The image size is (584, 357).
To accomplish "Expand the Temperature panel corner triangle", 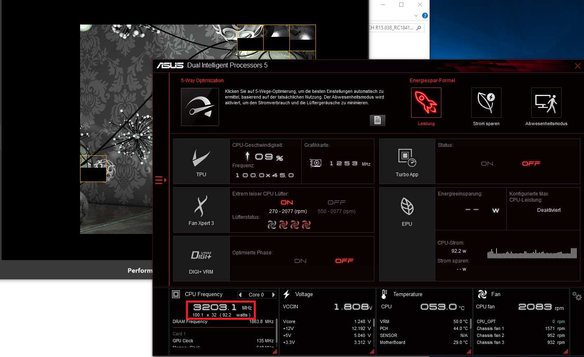I will [x=469, y=351].
